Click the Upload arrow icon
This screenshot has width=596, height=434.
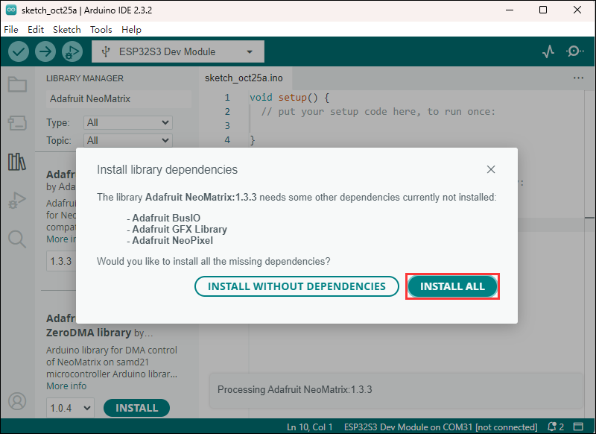(x=45, y=51)
